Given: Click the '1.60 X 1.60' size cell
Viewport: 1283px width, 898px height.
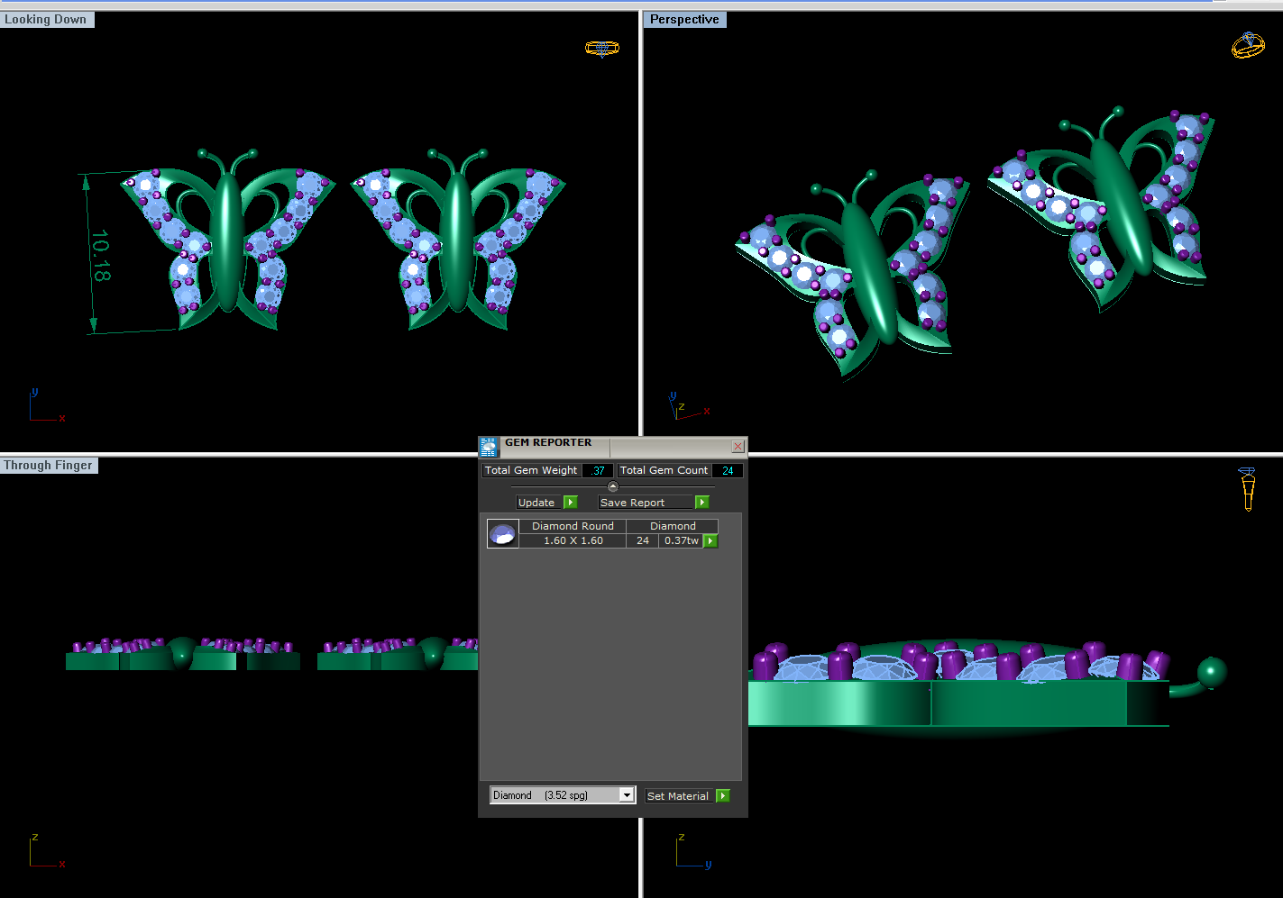Looking at the screenshot, I should tap(573, 540).
